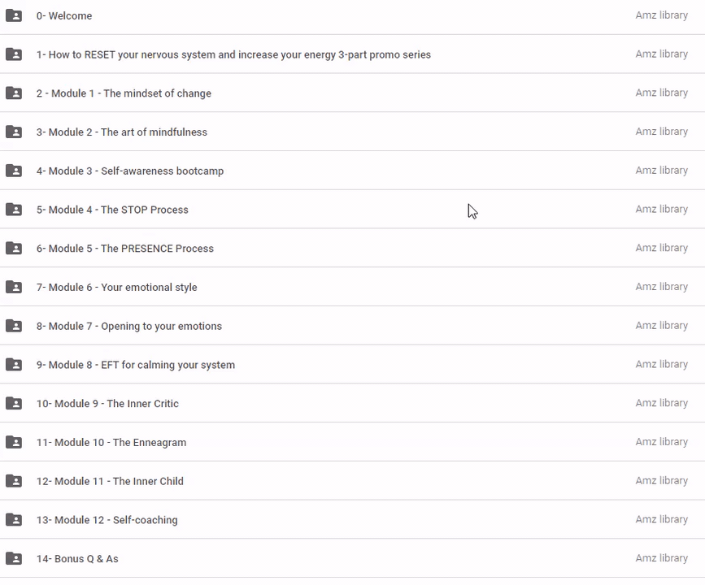
Task: Open the art of mindfulness folder name
Action: [x=121, y=132]
